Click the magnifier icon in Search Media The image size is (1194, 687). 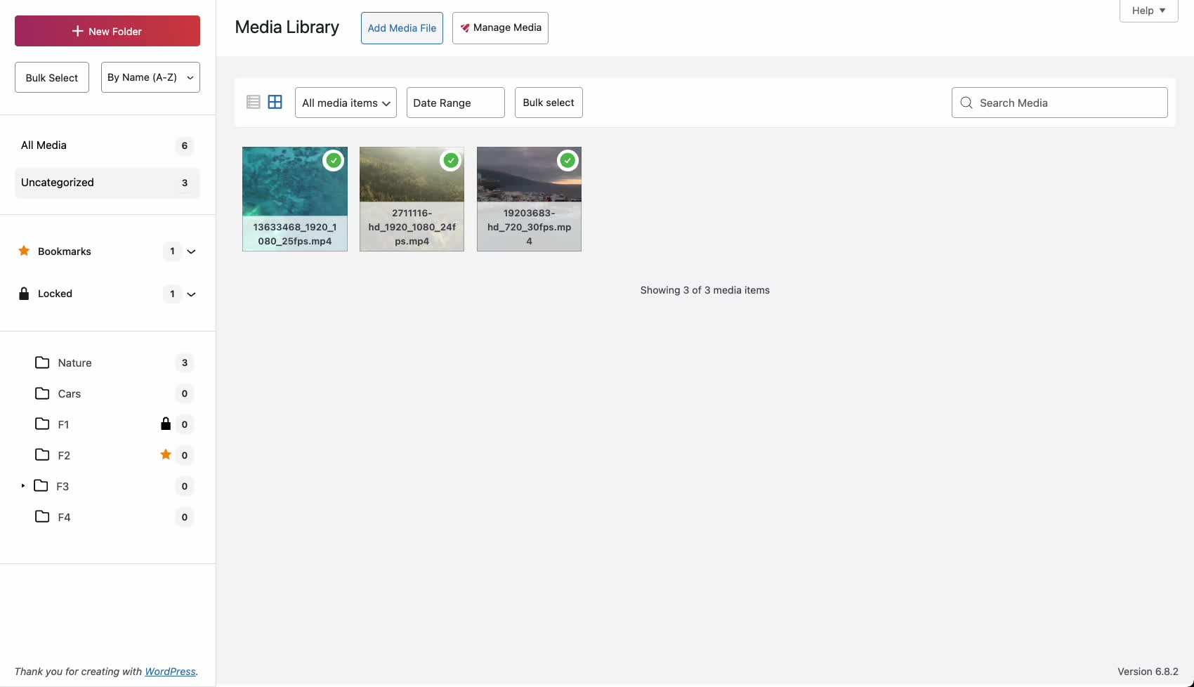[x=966, y=103]
